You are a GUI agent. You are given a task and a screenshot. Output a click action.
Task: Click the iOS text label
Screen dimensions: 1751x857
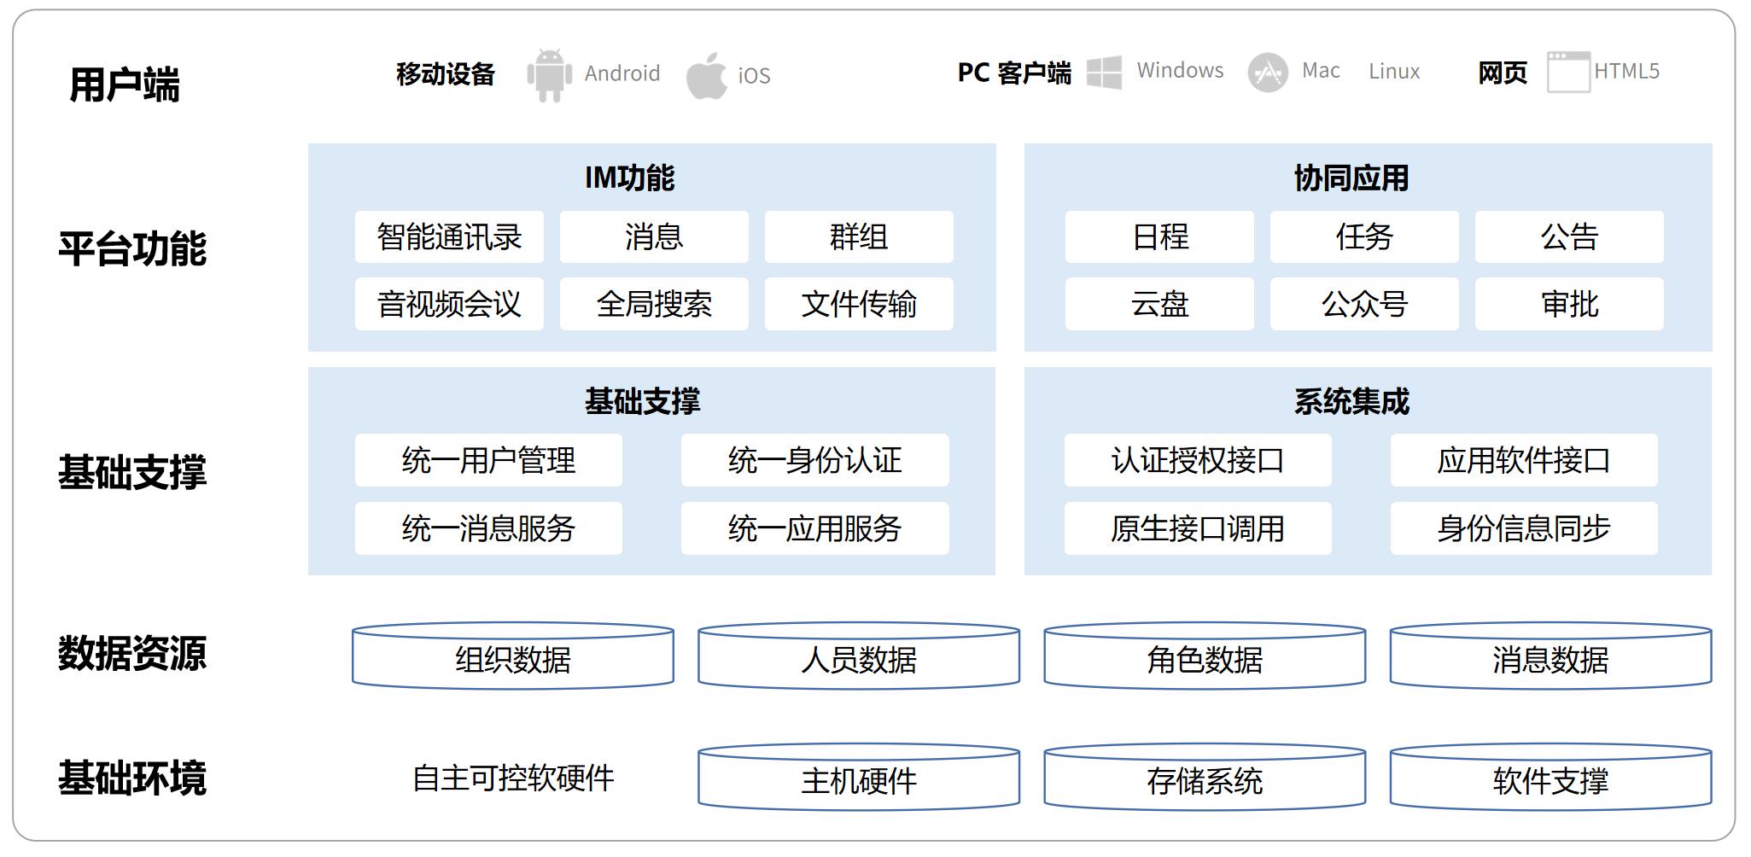click(x=754, y=76)
